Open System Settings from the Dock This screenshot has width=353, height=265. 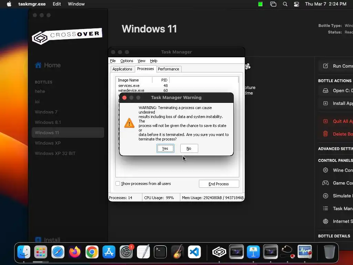coord(126,252)
